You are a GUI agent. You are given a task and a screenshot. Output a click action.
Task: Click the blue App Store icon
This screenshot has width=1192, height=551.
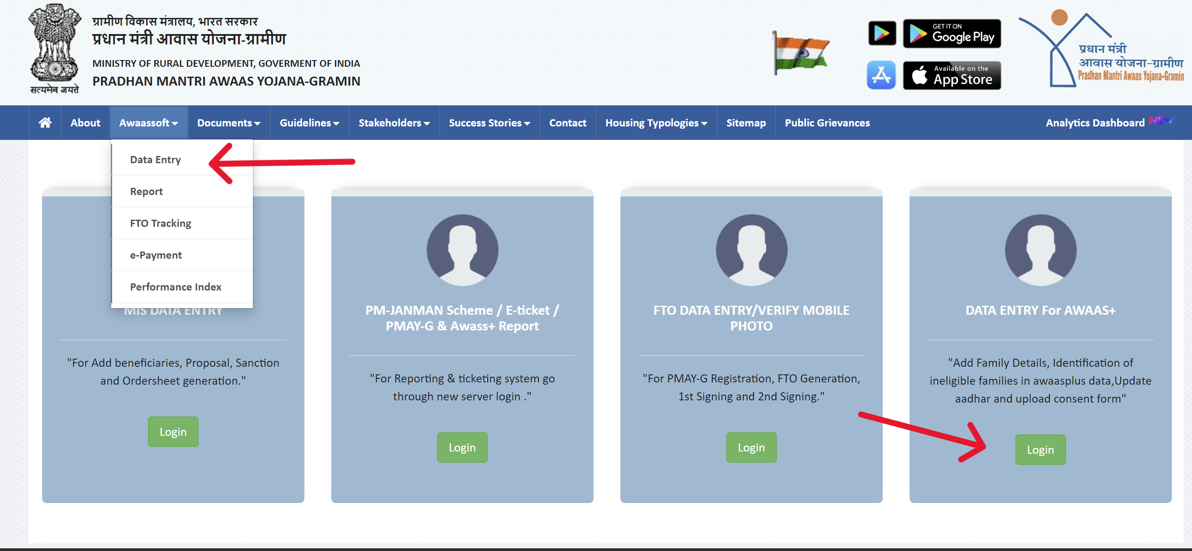[x=880, y=75]
